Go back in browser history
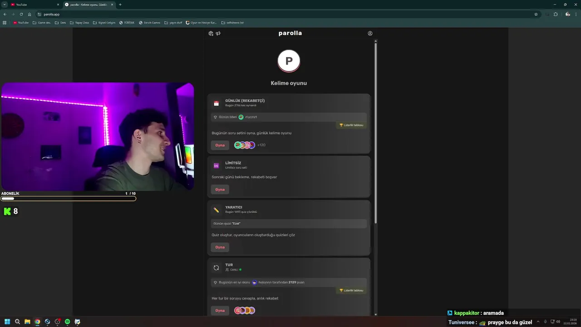The image size is (581, 327). click(x=5, y=14)
